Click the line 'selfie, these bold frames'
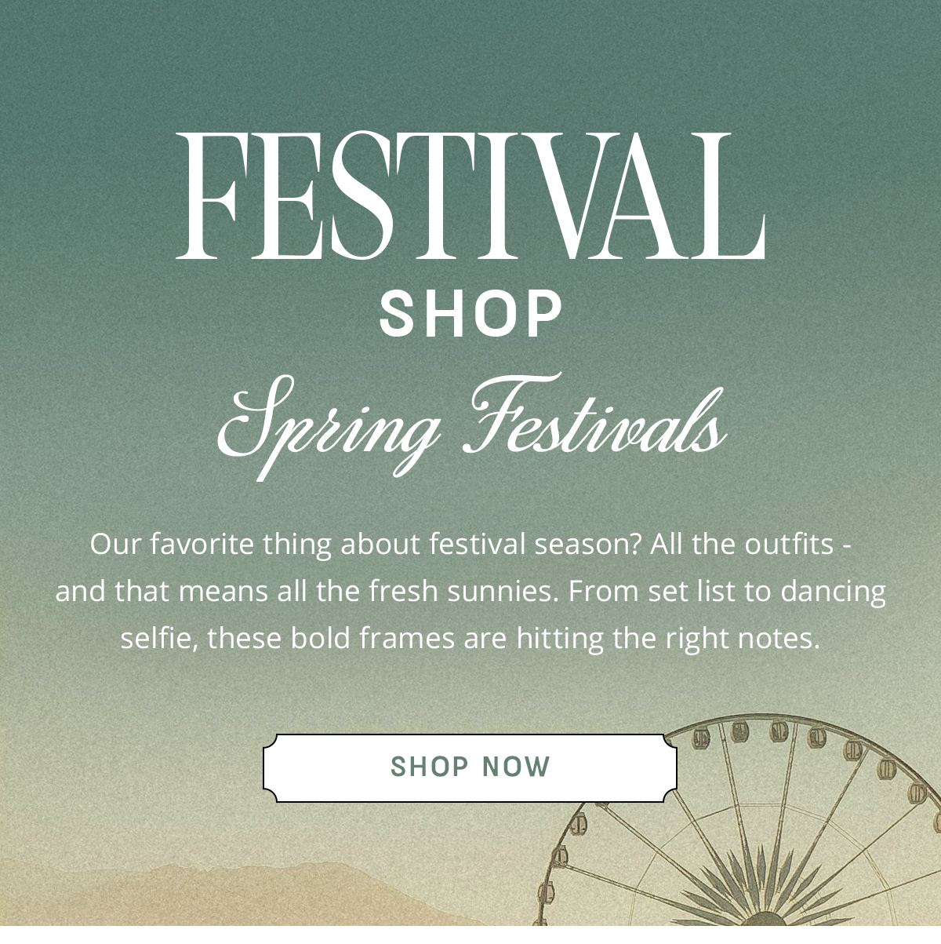 point(470,638)
